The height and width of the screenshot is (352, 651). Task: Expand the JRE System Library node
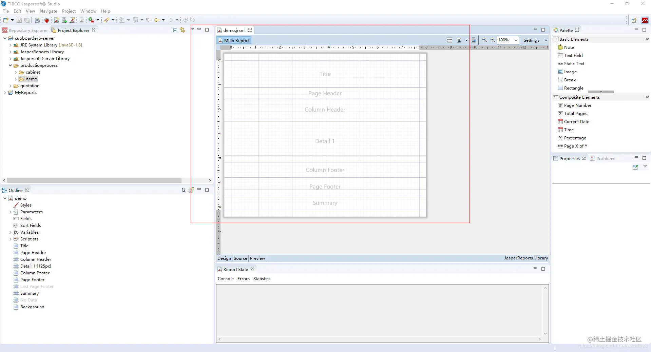coord(10,45)
